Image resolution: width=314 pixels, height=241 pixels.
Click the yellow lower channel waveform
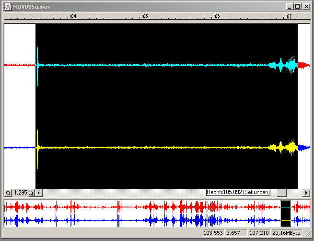coord(166,148)
